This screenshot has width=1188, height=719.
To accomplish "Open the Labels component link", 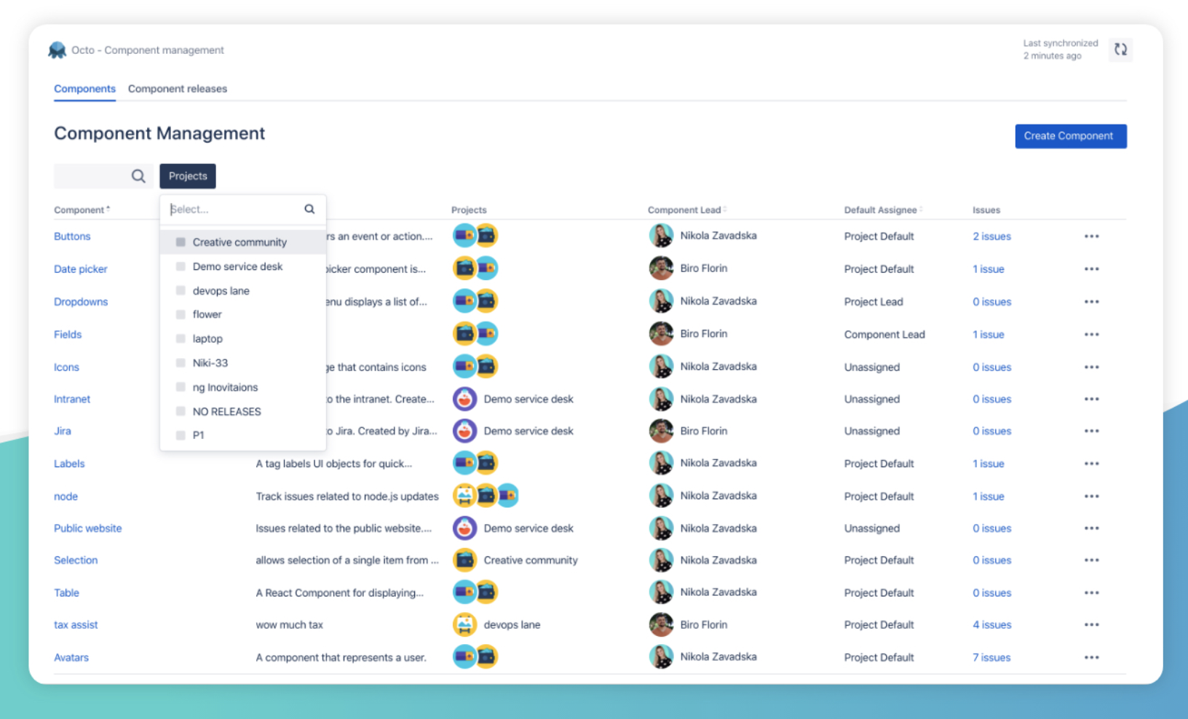I will click(x=69, y=464).
